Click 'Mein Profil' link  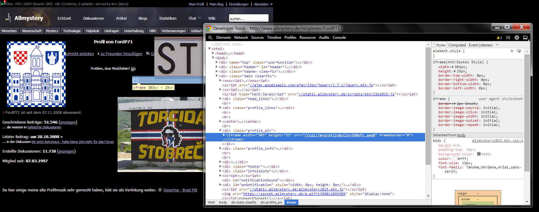[x=196, y=4]
